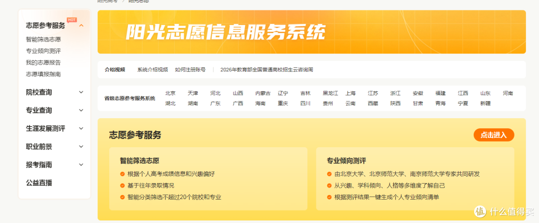Select 福建 province system link
539x223 pixels.
tap(440, 93)
